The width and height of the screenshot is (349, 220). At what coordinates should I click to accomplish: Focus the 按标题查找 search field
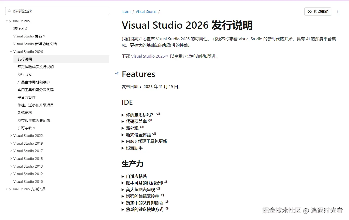57,11
